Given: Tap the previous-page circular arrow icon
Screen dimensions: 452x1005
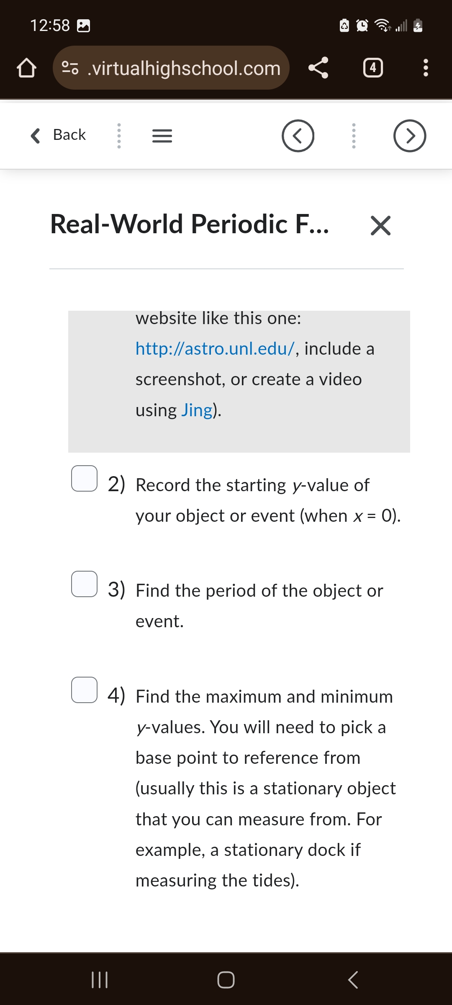Looking at the screenshot, I should pyautogui.click(x=298, y=135).
